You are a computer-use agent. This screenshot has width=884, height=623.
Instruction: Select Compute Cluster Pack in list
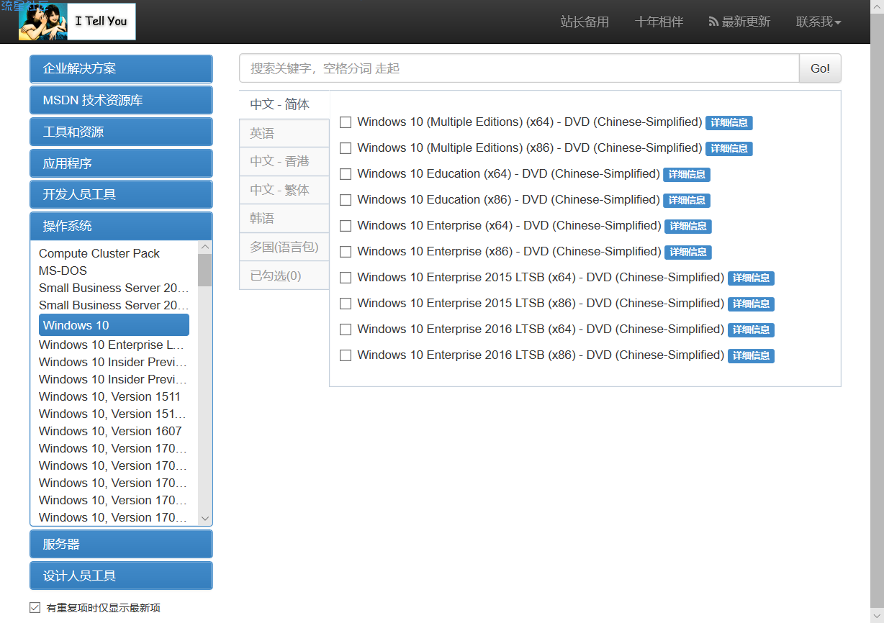[x=99, y=253]
